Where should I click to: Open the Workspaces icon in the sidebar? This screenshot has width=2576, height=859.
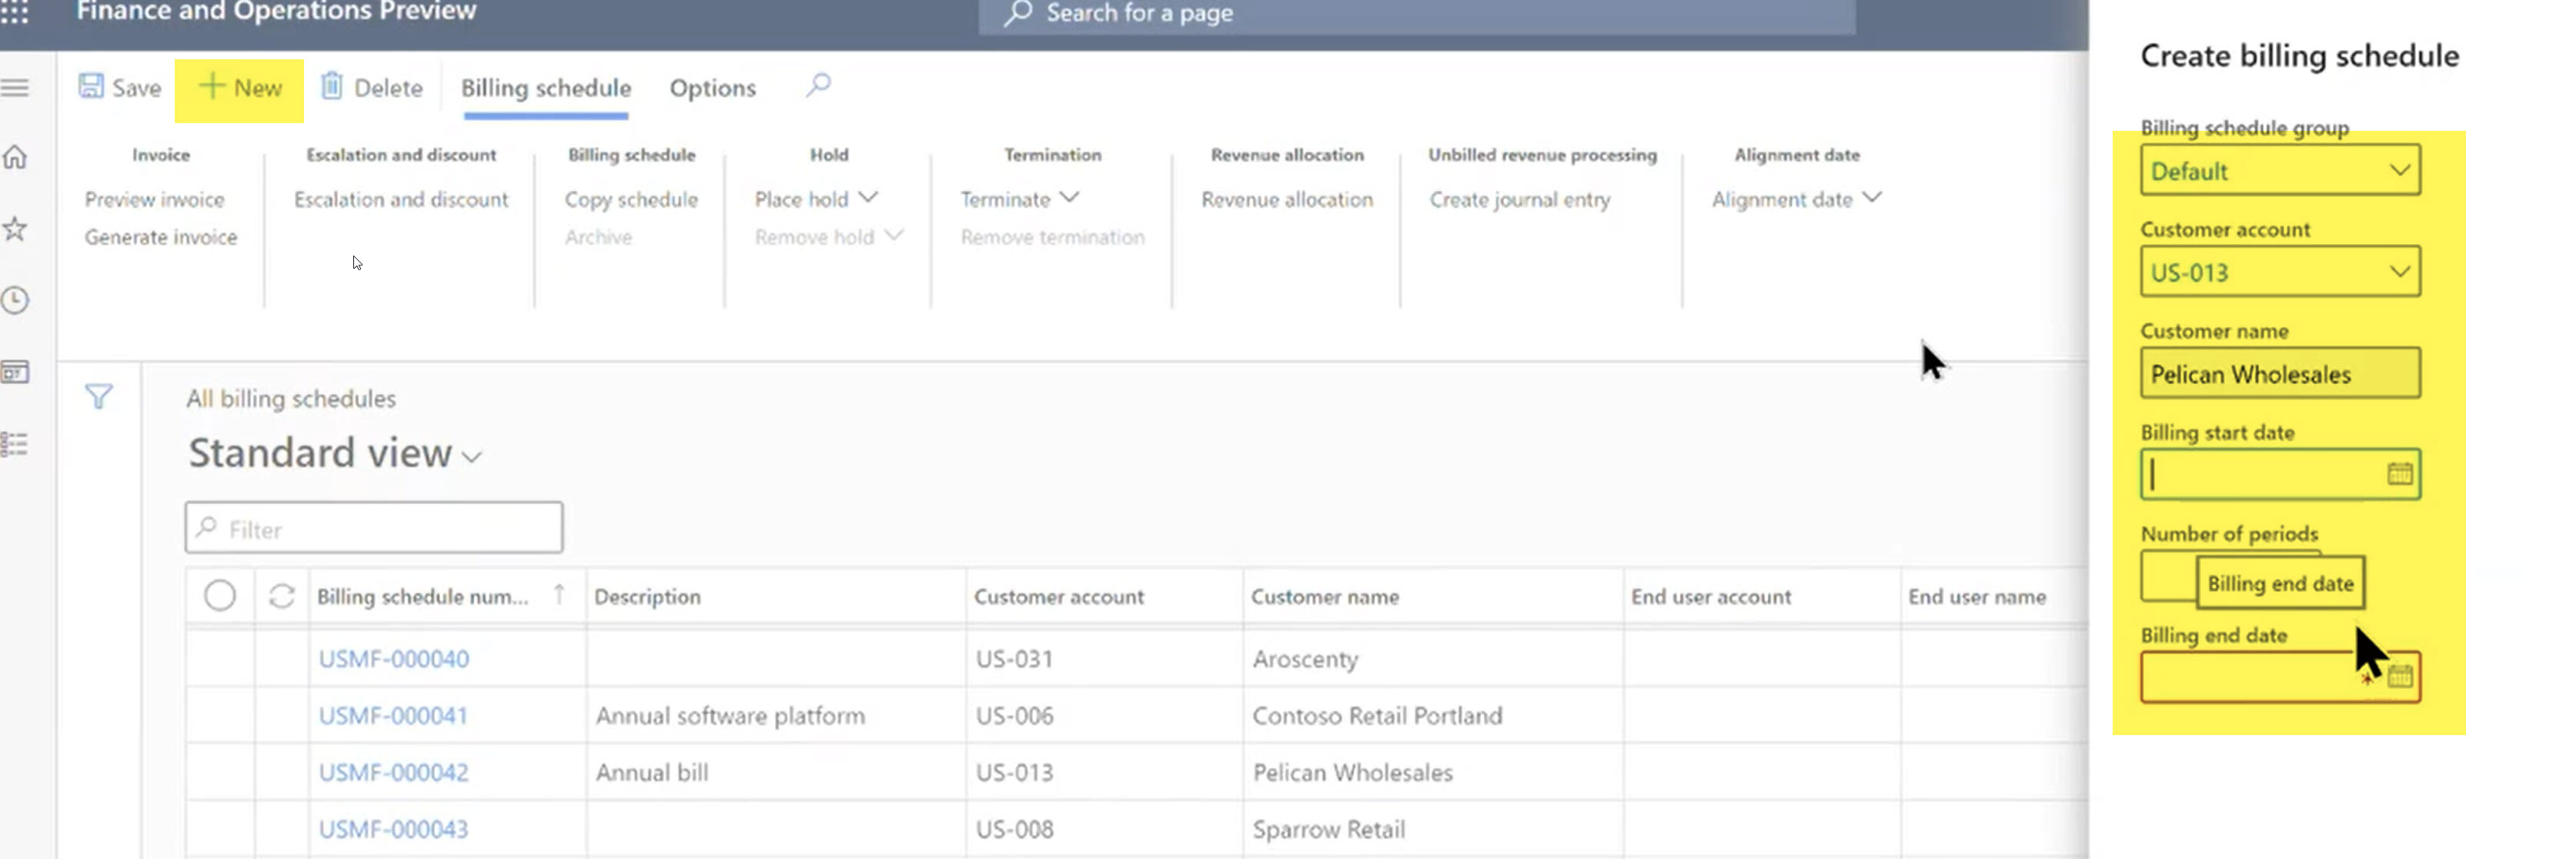[15, 372]
